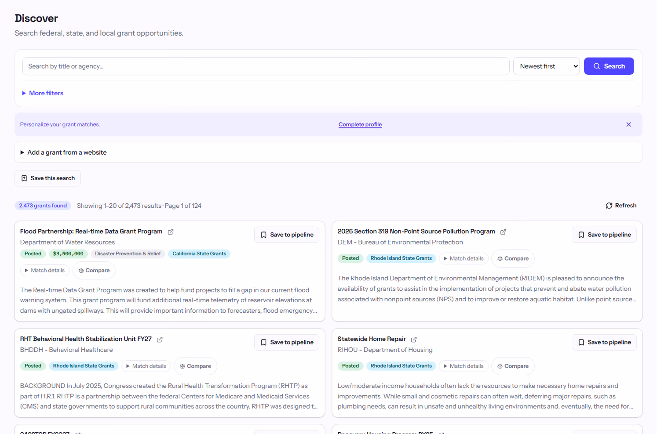
Task: Open Flood Partnership grant external link icon
Action: [171, 232]
